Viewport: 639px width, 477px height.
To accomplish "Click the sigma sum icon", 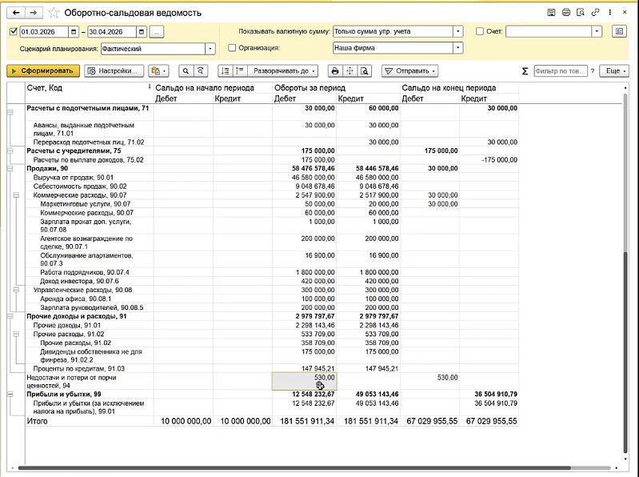I will (x=525, y=71).
